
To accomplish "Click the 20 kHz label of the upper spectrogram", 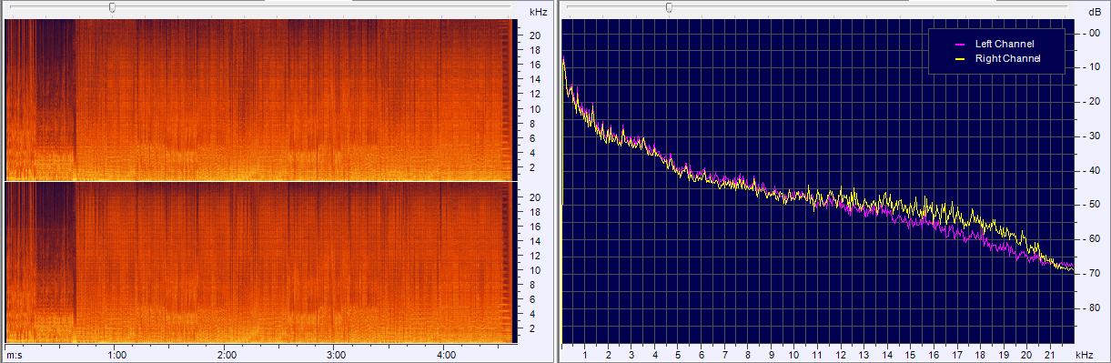I will pyautogui.click(x=536, y=35).
